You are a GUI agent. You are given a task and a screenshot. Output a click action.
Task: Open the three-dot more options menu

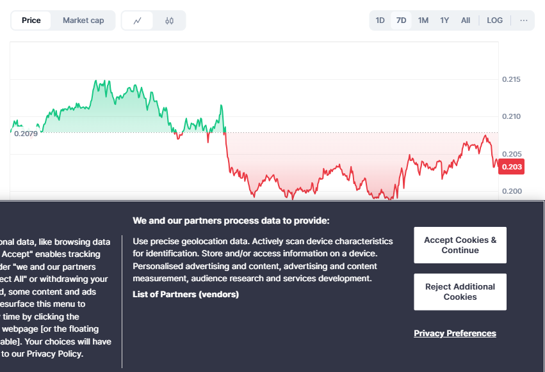tap(524, 20)
